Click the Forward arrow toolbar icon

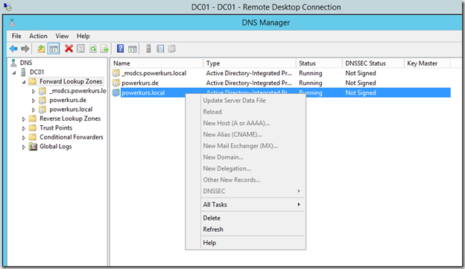coord(25,48)
